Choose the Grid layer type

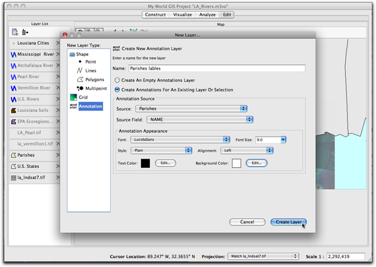point(79,97)
